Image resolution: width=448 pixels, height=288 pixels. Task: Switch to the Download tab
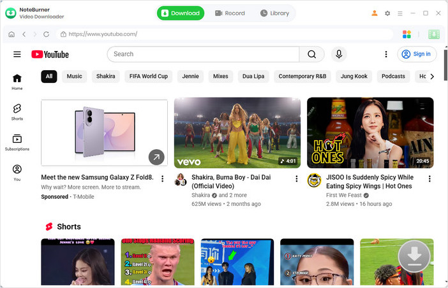(x=181, y=13)
